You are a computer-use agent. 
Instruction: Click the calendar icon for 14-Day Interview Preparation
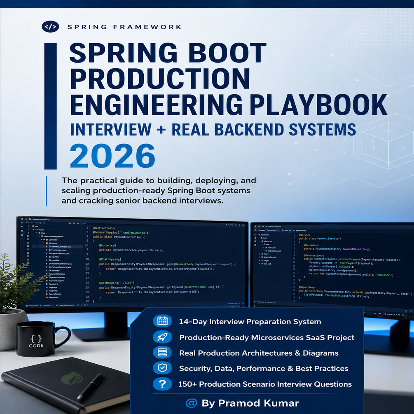(x=162, y=321)
